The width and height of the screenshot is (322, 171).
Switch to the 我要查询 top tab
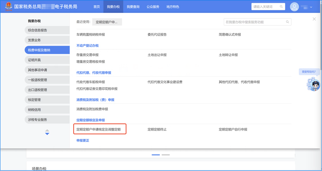(133, 7)
